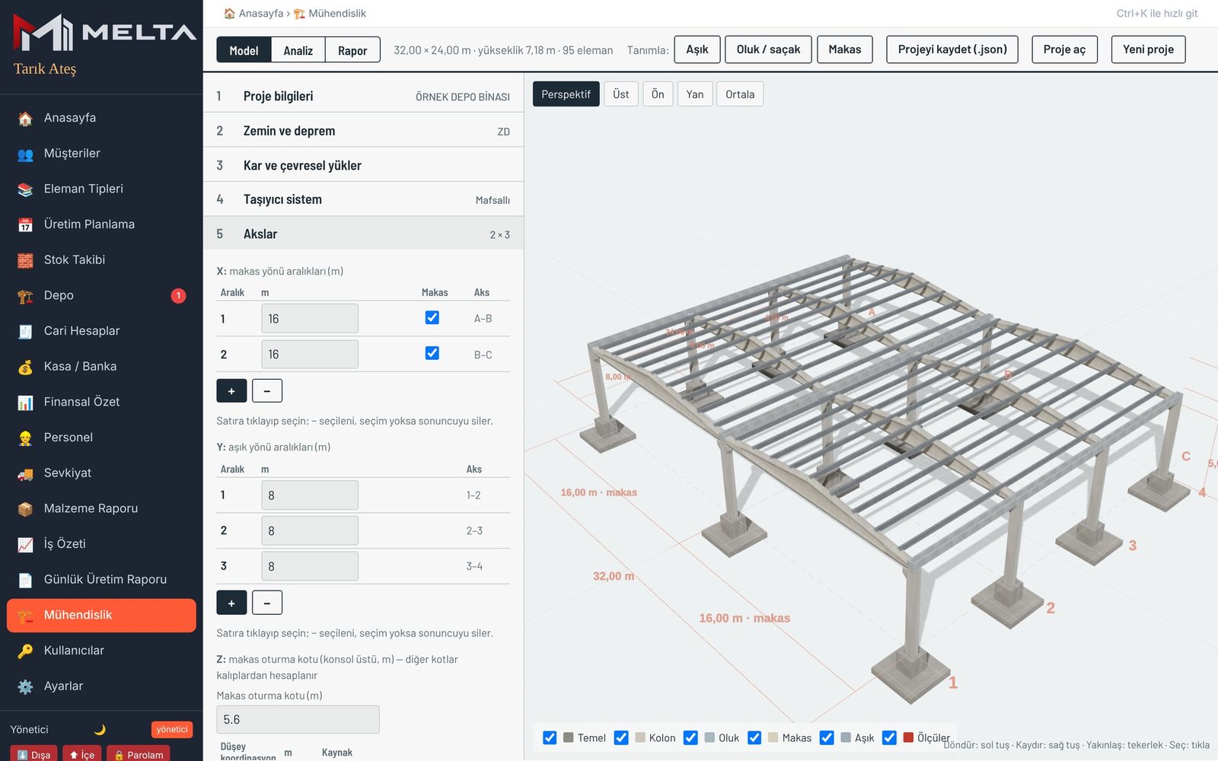Screen dimensions: 1218x761
Task: Toggle Oluk visibility checkbox
Action: point(690,737)
